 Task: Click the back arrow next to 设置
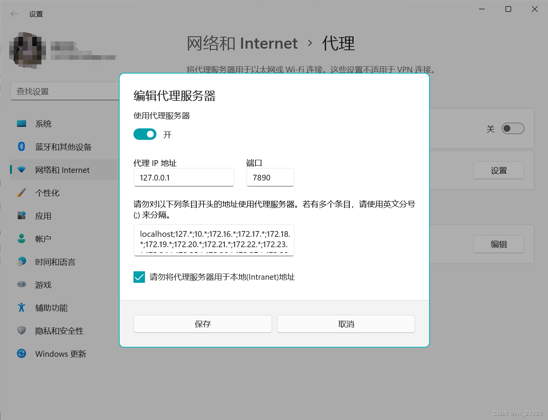[14, 13]
